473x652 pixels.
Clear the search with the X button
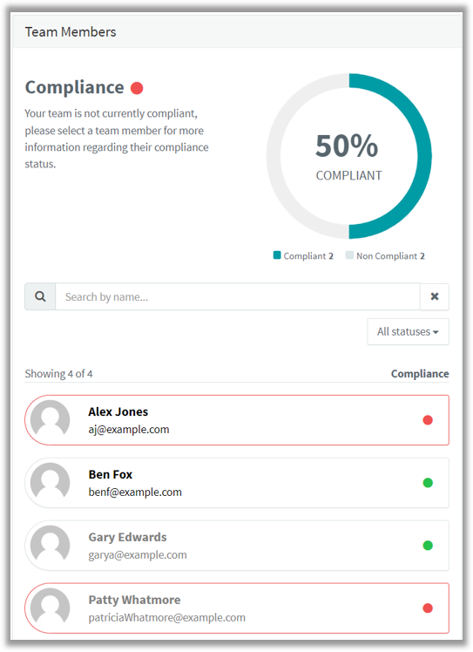(435, 296)
